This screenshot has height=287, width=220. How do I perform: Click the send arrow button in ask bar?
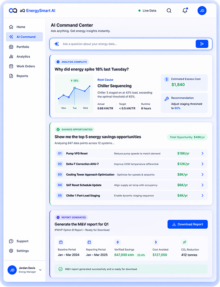(202, 44)
